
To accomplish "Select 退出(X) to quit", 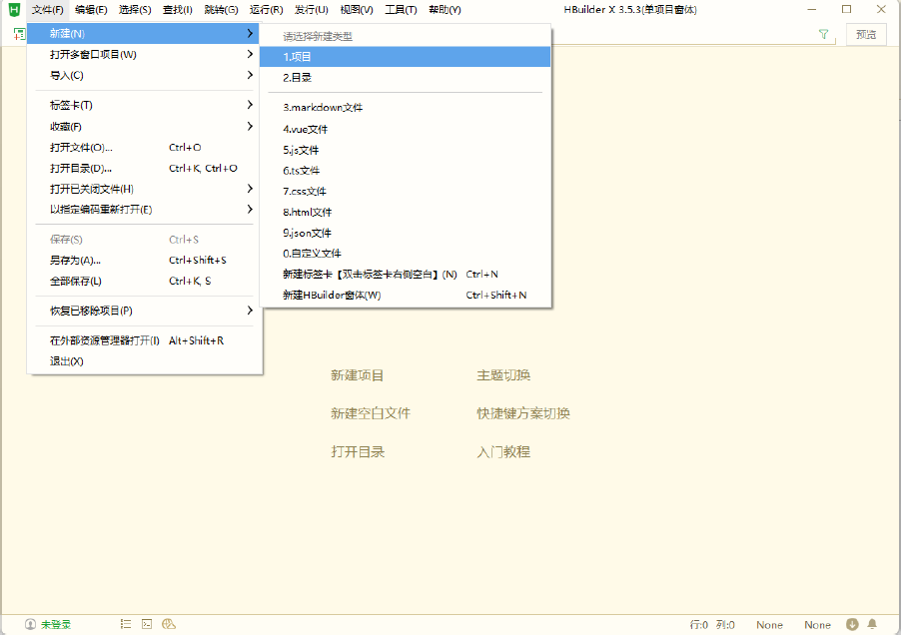I will coord(145,361).
